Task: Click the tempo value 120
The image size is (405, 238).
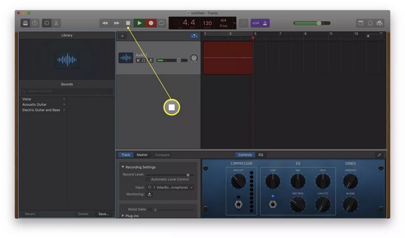Action: pyautogui.click(x=207, y=23)
